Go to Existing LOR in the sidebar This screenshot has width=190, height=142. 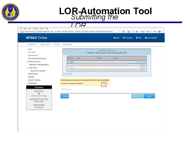point(33,55)
